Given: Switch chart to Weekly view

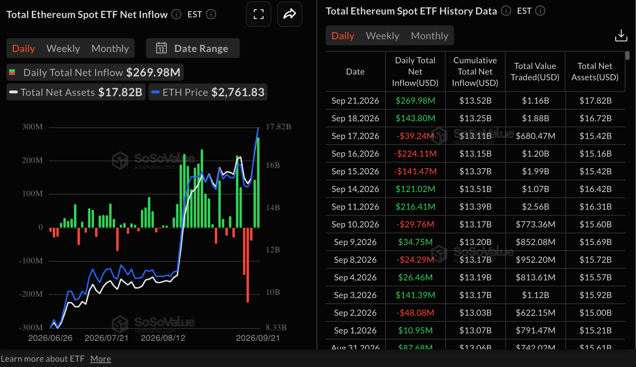Looking at the screenshot, I should point(63,48).
